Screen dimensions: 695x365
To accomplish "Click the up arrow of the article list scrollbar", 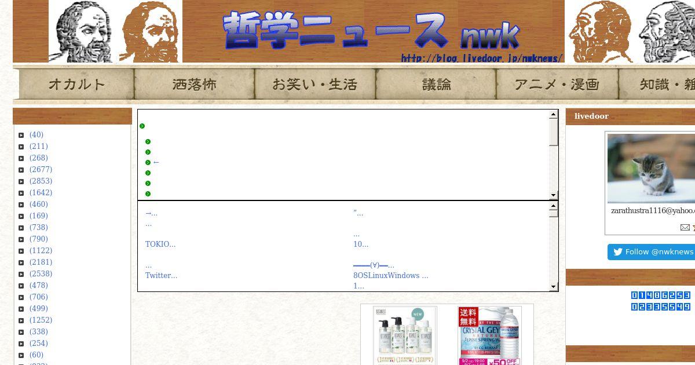I will pyautogui.click(x=554, y=206).
